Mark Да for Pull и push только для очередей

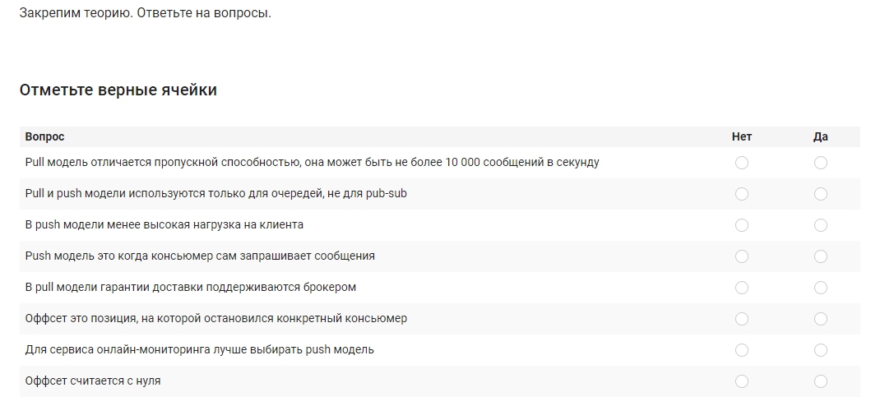[x=821, y=194]
